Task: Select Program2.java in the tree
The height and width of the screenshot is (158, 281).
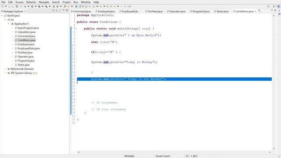Action: pyautogui.click(x=26, y=61)
